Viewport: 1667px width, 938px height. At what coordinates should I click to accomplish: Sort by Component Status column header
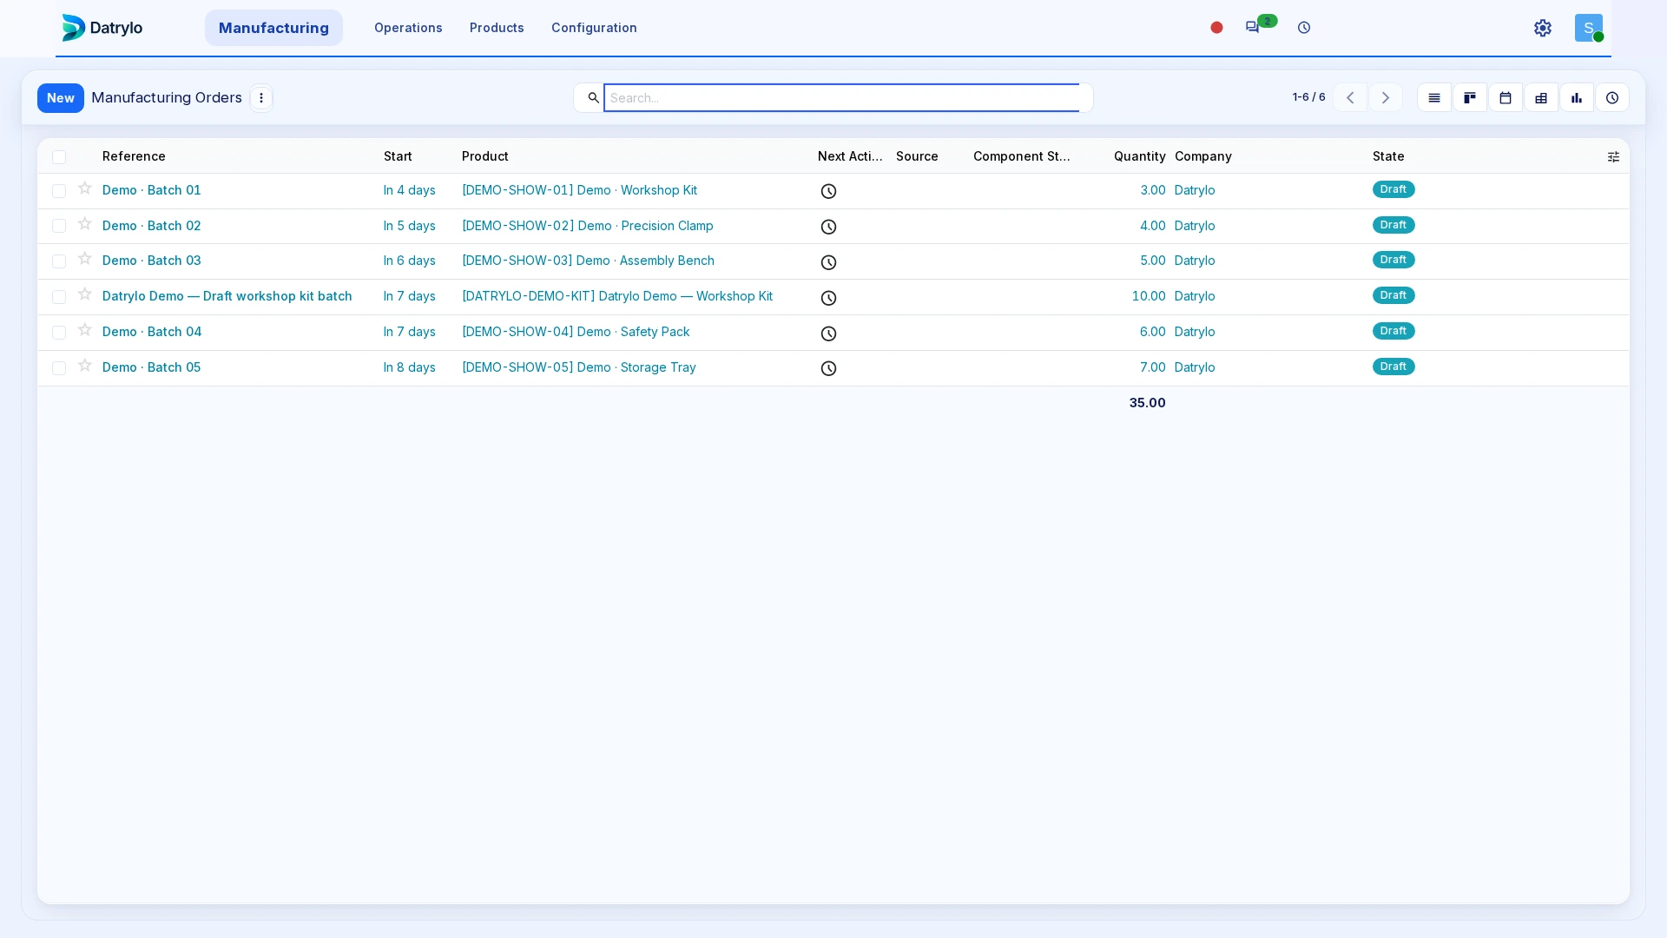click(x=1022, y=156)
